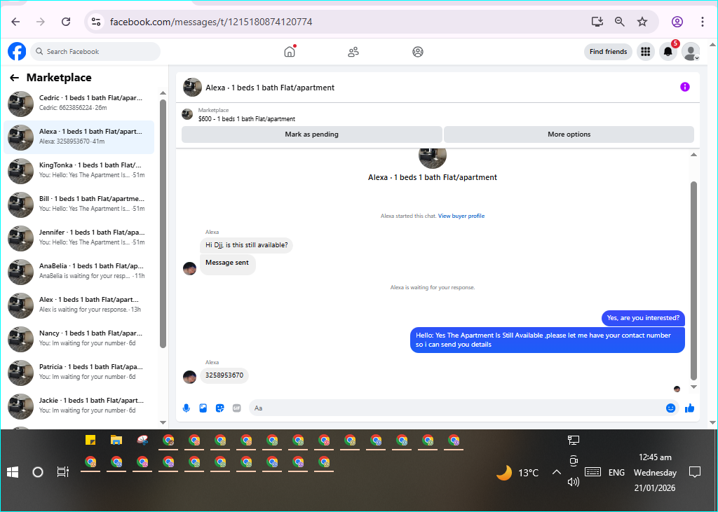Viewport: 718px width, 512px height.
Task: Open the emoji picker in message box
Action: click(x=670, y=408)
